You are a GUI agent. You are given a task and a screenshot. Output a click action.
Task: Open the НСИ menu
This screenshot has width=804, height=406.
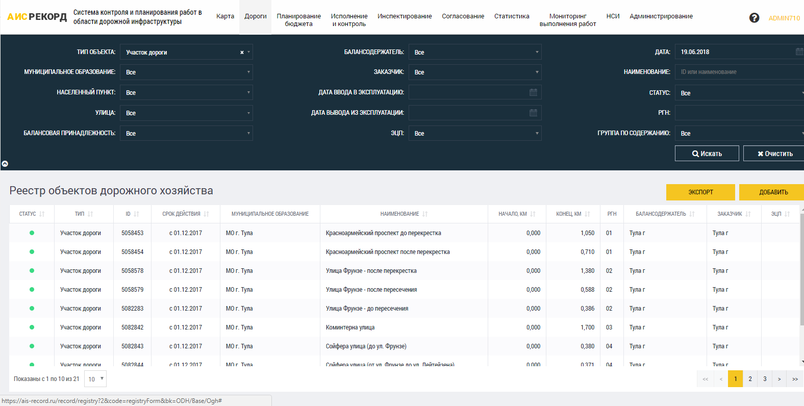coord(613,16)
